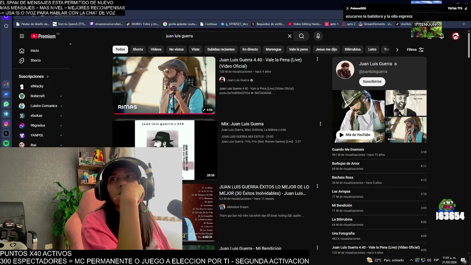Open the YANPOL subscription channel
471x265 pixels.
click(x=37, y=135)
